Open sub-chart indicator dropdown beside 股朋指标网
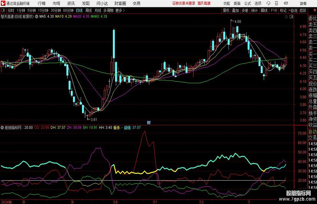317x204 pixels. click(x=2, y=128)
